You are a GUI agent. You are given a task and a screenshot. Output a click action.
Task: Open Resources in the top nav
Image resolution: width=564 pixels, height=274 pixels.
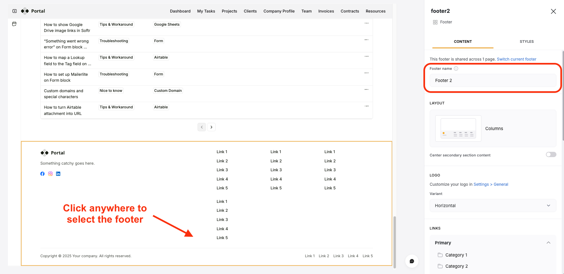(x=376, y=11)
